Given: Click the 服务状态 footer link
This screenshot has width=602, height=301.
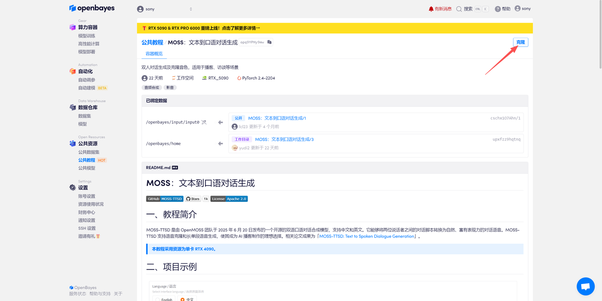Looking at the screenshot, I should 78,293.
